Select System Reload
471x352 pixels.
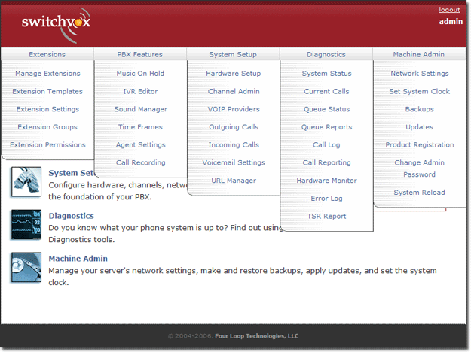[x=419, y=193]
